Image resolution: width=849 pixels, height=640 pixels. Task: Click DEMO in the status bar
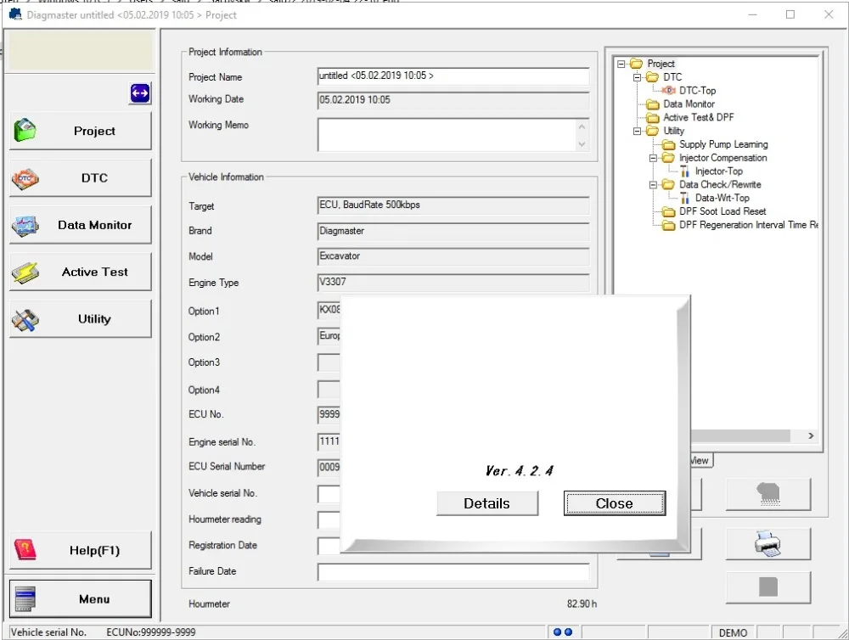tap(734, 632)
